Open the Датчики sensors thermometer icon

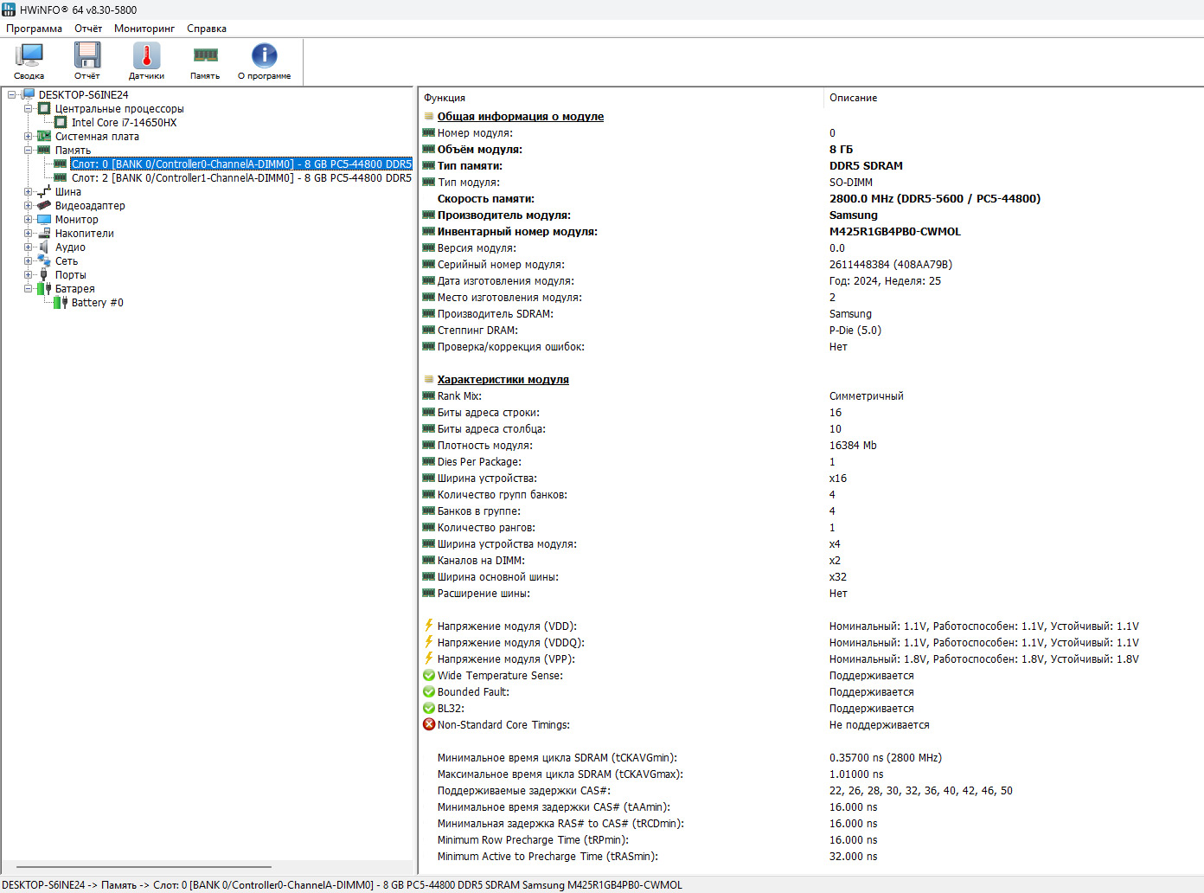click(x=146, y=61)
